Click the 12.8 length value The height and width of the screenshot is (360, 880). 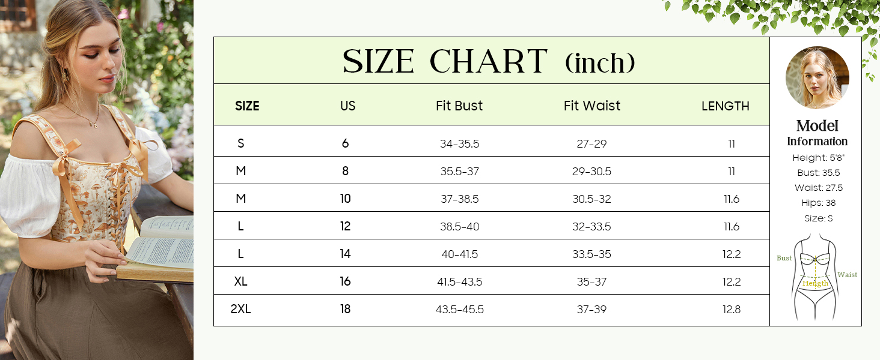click(x=732, y=310)
